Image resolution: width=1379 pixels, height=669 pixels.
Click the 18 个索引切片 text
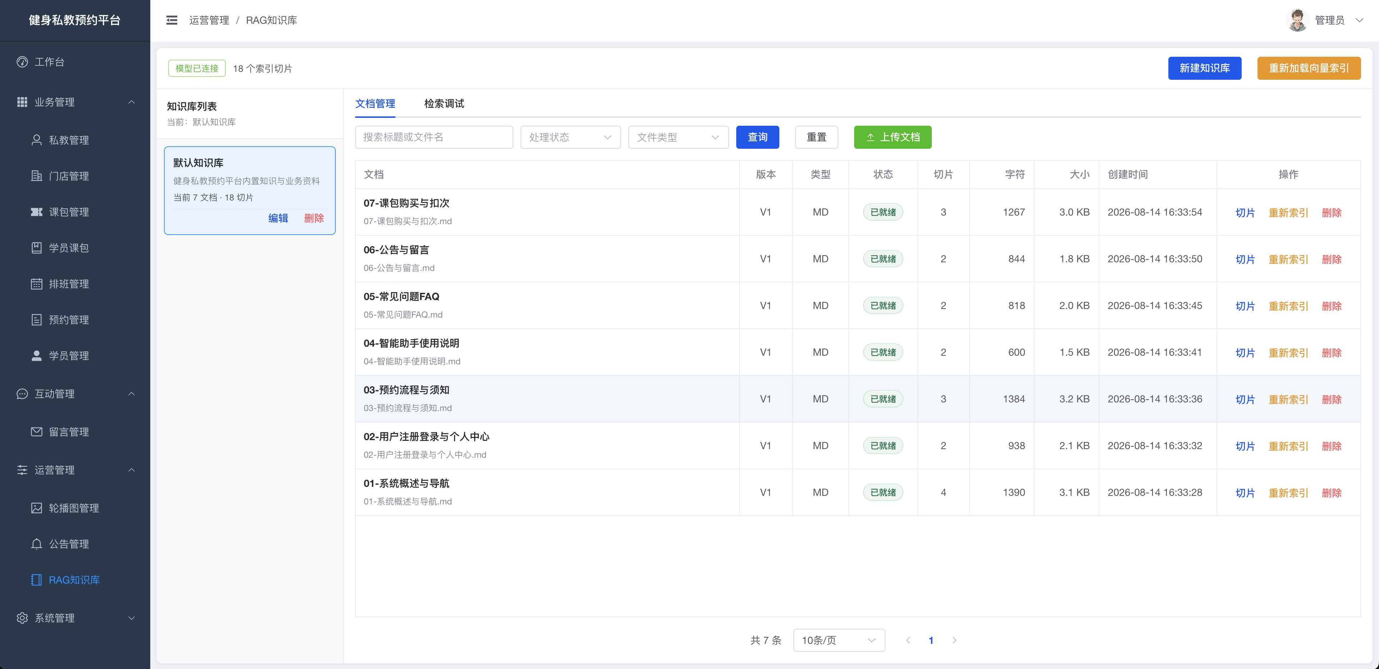(x=262, y=69)
